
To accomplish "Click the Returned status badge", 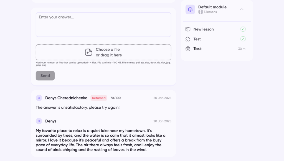I will pyautogui.click(x=99, y=98).
